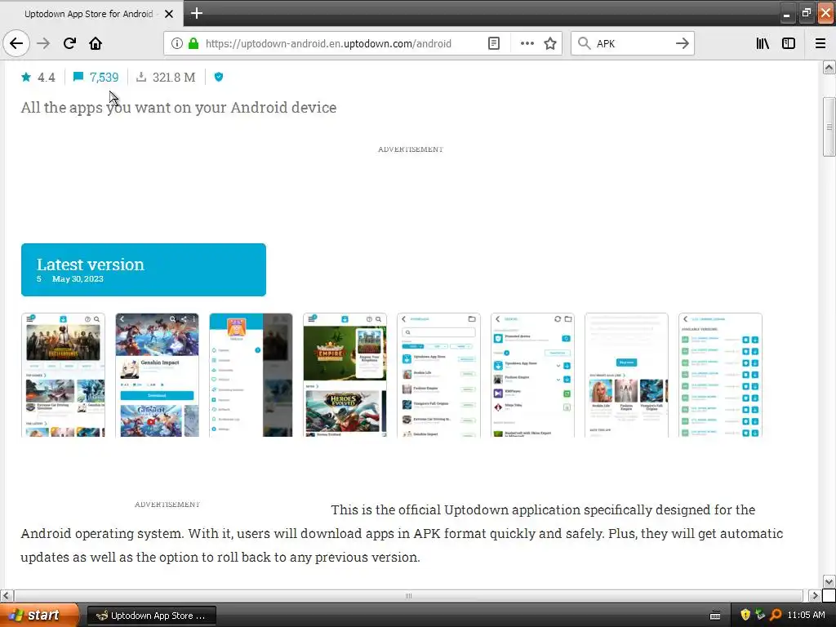Screen dimensions: 836x627
Task: Click the search magnifier icon in search box
Action: 585,44
